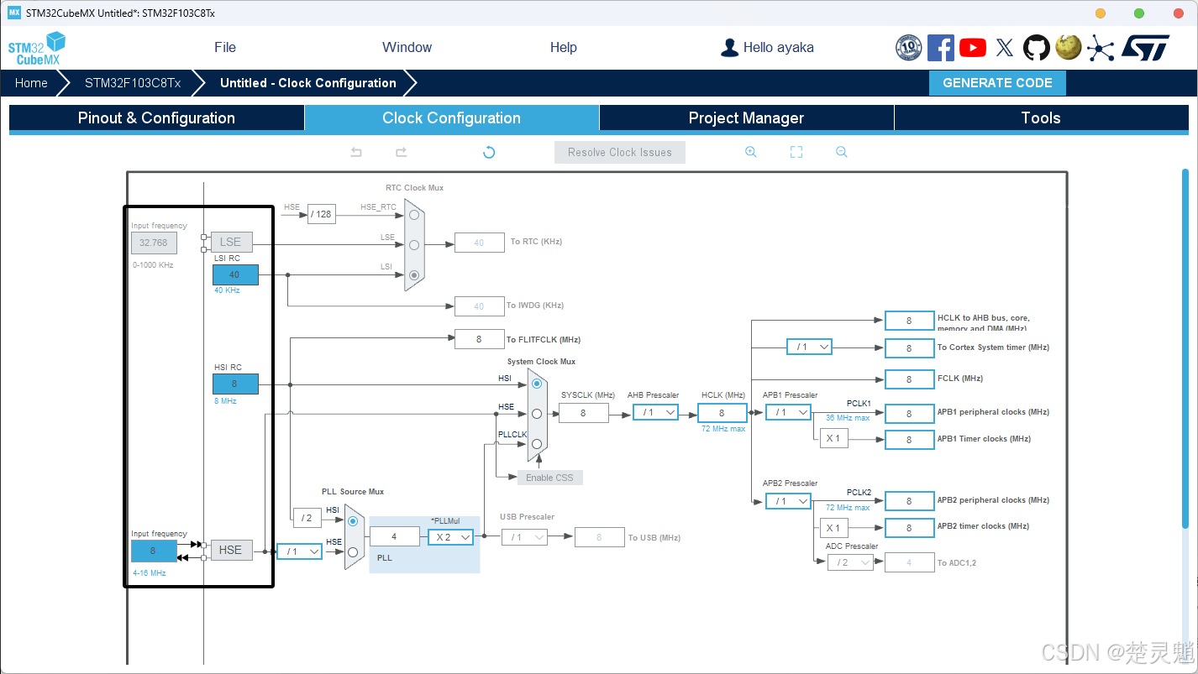Select HSI in the System Clock Mux
This screenshot has width=1198, height=674.
(x=537, y=384)
